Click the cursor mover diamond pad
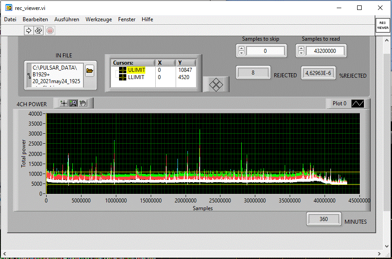 coord(216,85)
